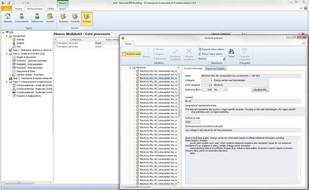Click in the Ricerca search field

[214, 59]
